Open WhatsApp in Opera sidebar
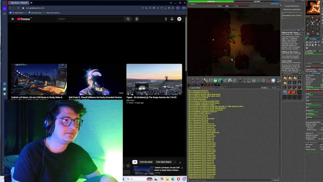 [4, 89]
